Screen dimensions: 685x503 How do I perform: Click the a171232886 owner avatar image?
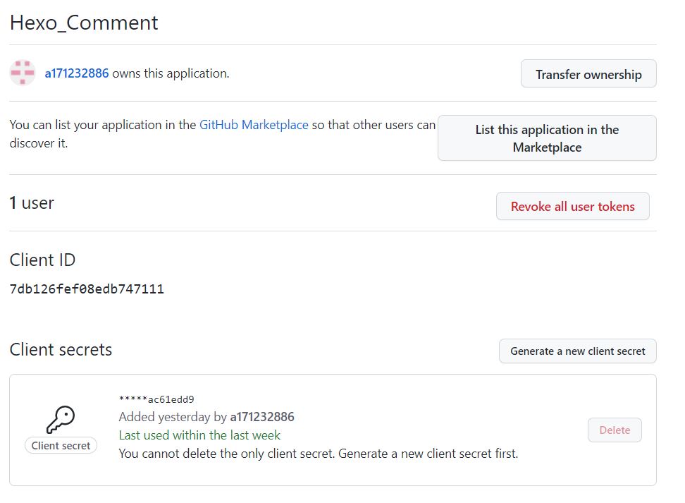(23, 73)
